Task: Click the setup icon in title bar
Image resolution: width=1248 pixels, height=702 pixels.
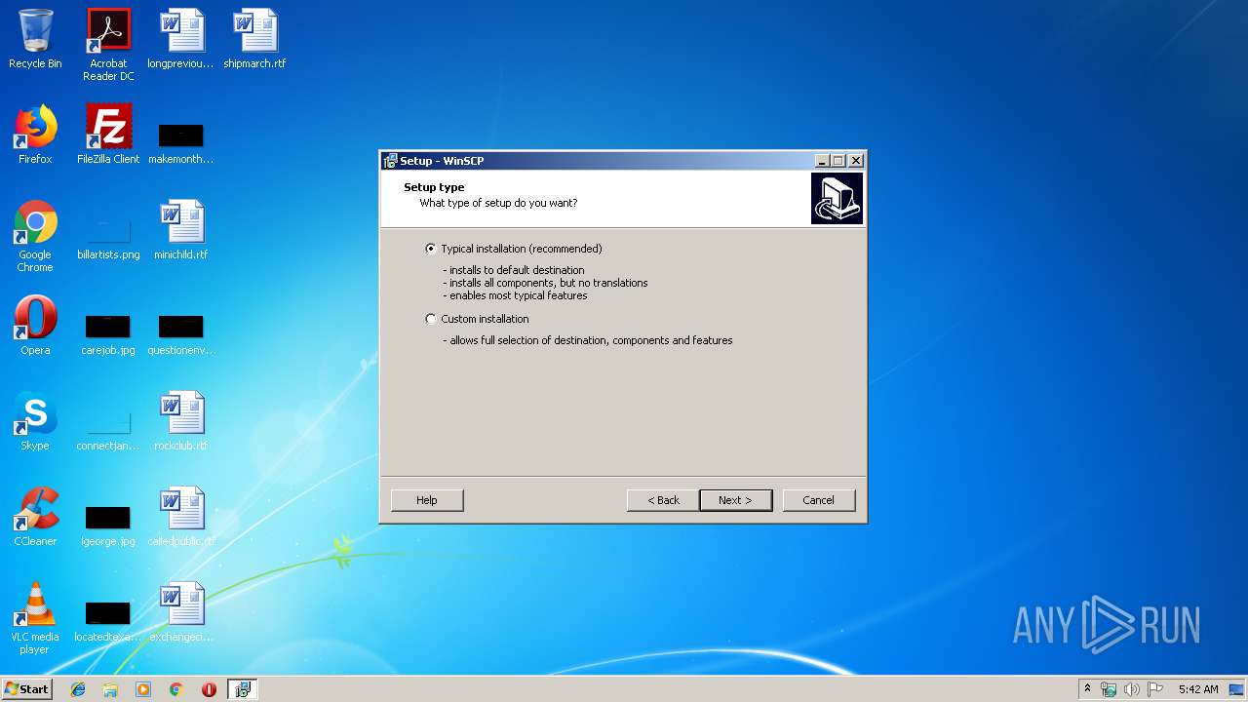Action: tap(390, 161)
